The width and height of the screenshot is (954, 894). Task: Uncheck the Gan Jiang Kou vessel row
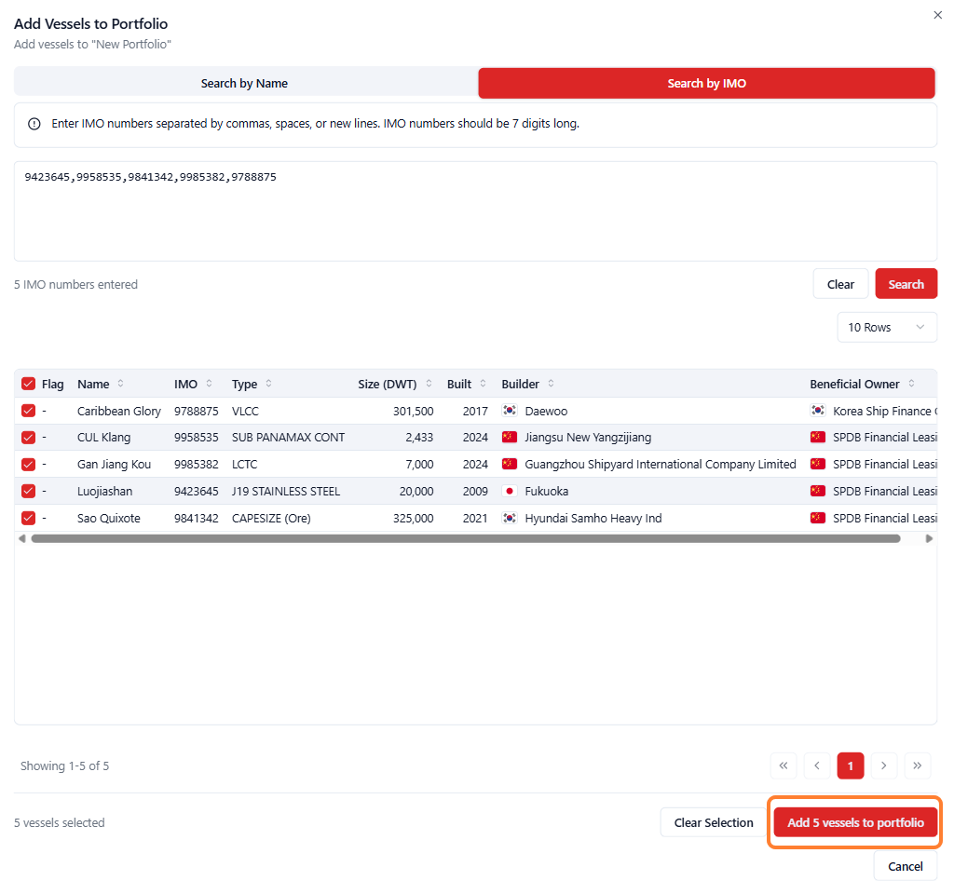(28, 464)
